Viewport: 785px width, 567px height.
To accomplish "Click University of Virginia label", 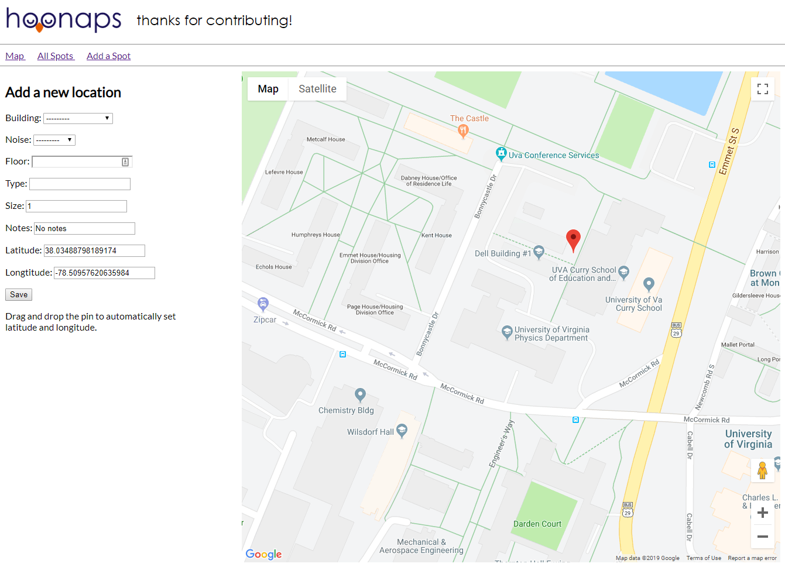I will click(x=748, y=439).
